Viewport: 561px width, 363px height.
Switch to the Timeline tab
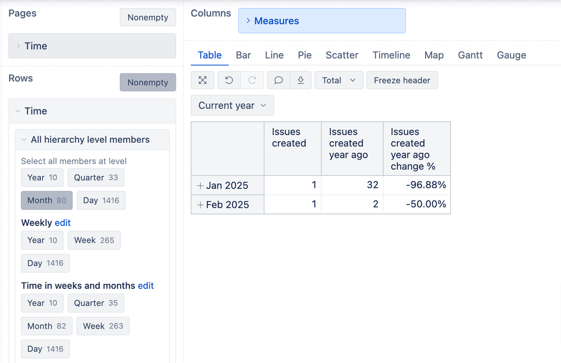point(391,55)
